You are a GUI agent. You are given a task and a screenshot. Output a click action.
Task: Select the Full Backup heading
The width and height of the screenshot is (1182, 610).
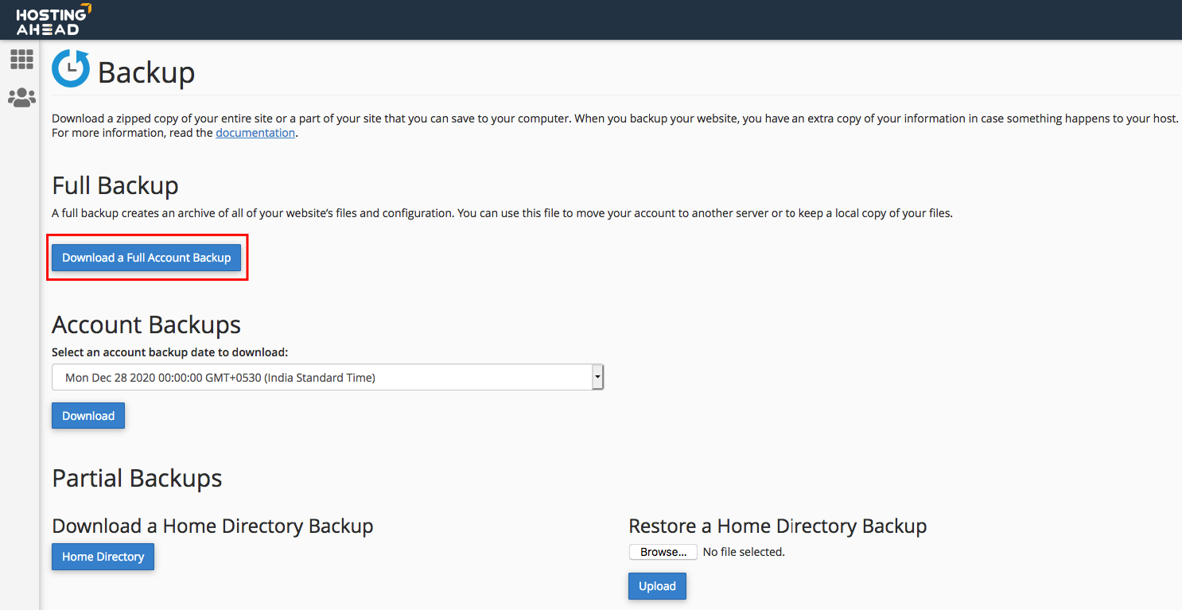pyautogui.click(x=115, y=185)
